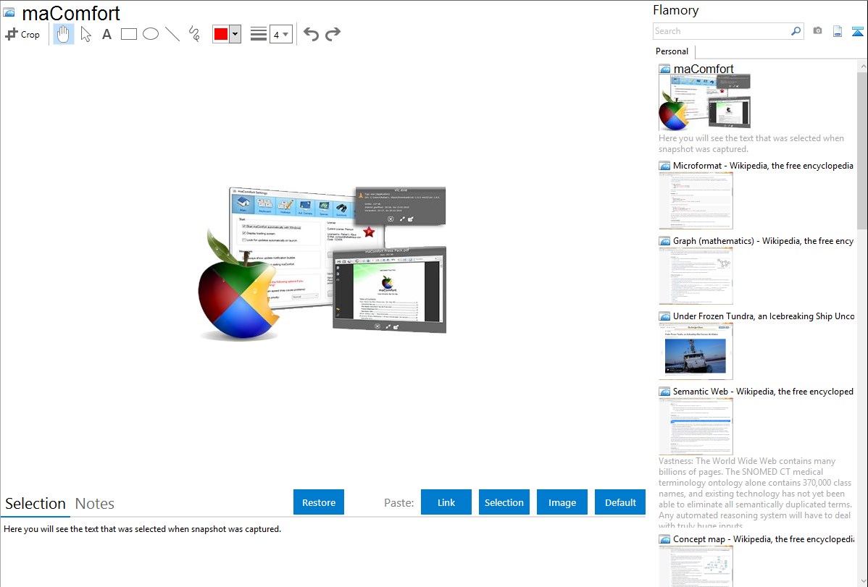Click the maComfort icon beside the title
The height and width of the screenshot is (587, 868).
point(9,13)
